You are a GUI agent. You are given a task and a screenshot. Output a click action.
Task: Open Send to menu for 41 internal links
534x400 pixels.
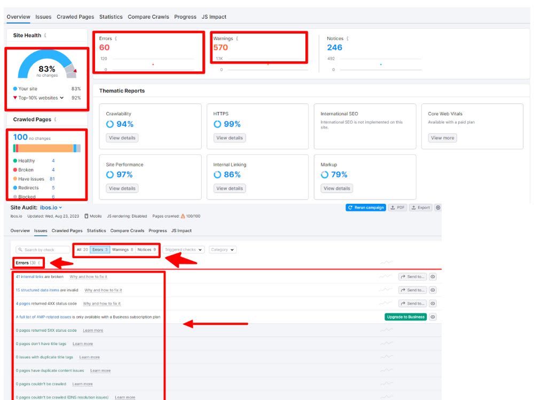413,276
